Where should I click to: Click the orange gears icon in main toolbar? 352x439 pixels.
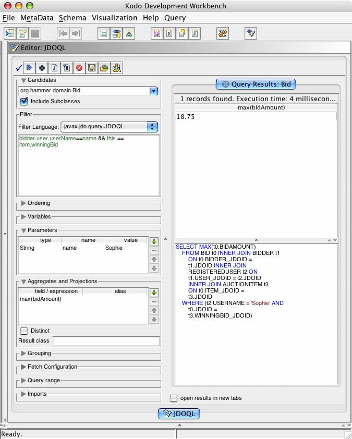223,33
